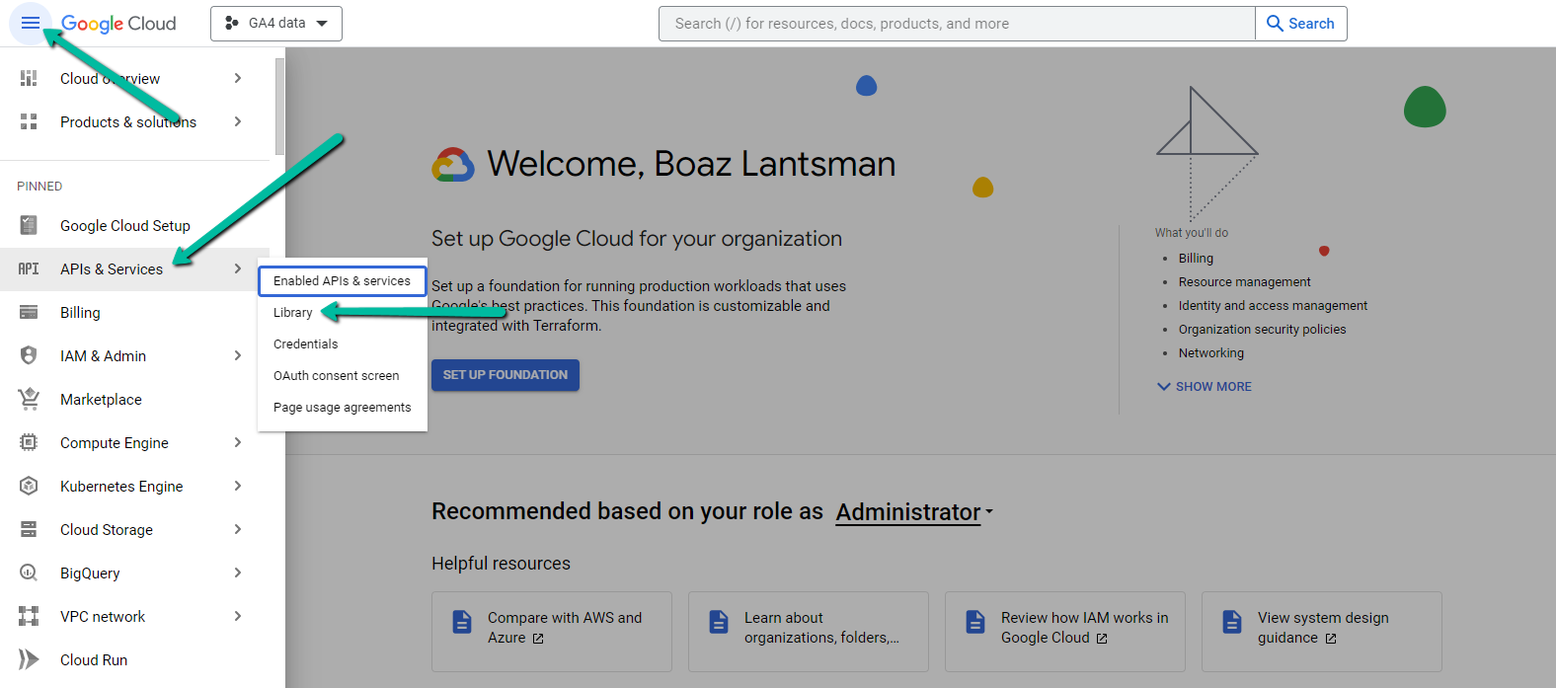Open the Administrator role dropdown

914,512
